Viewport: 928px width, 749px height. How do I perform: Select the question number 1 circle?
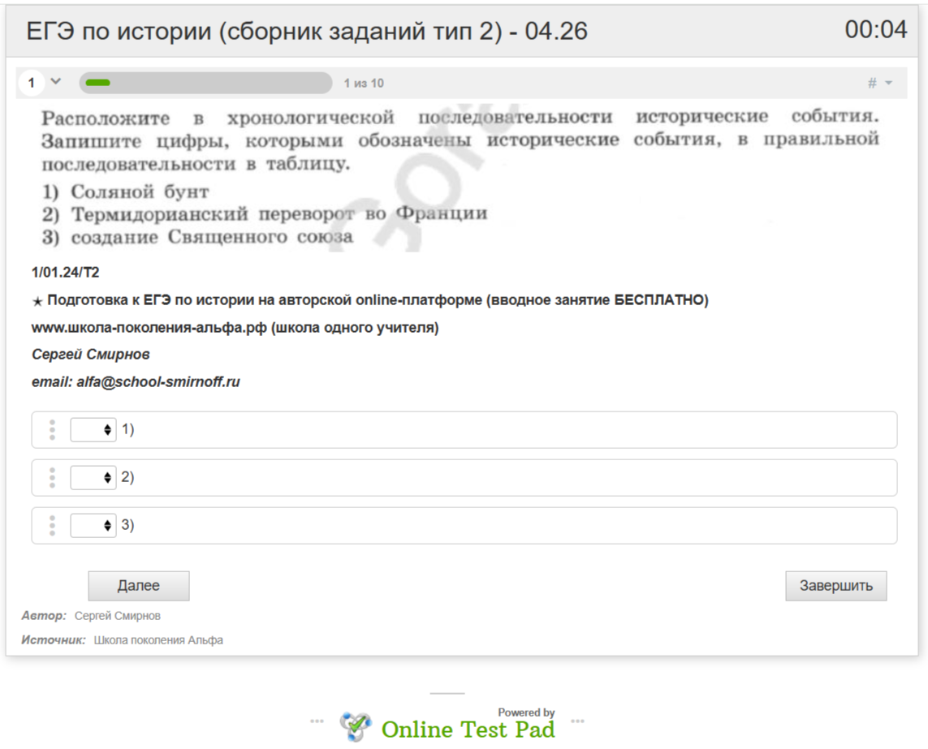(31, 83)
